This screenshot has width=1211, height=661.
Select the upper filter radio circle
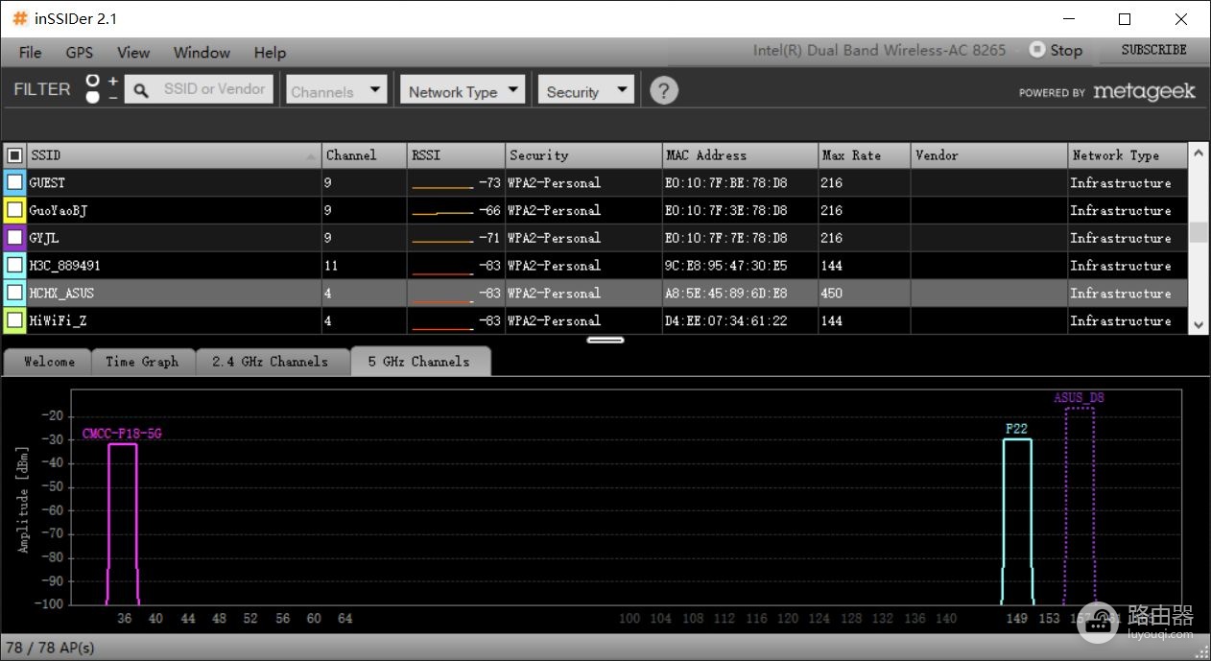tap(93, 81)
